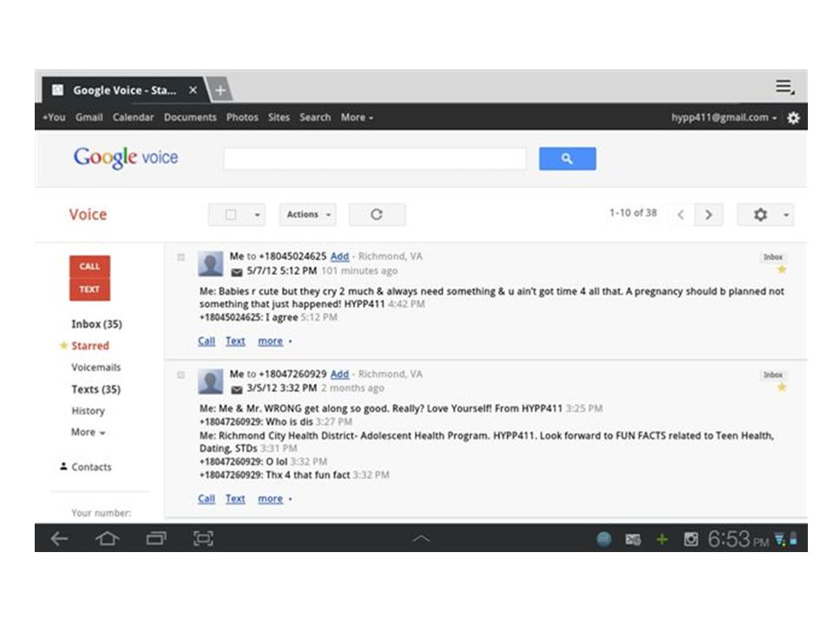Click the red TEXT button
The image size is (833, 624).
89,289
